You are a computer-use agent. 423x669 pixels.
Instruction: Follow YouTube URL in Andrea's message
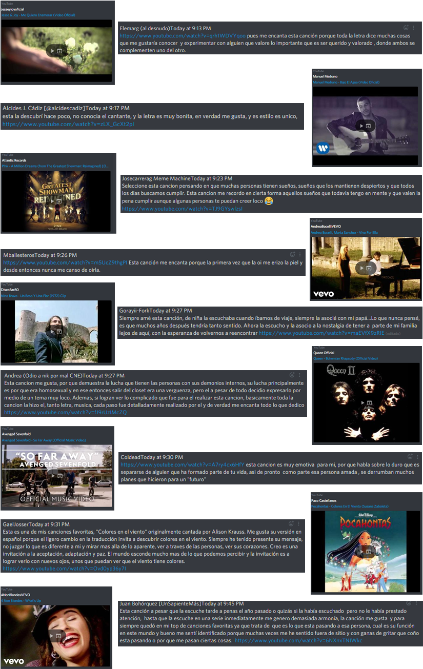65,412
